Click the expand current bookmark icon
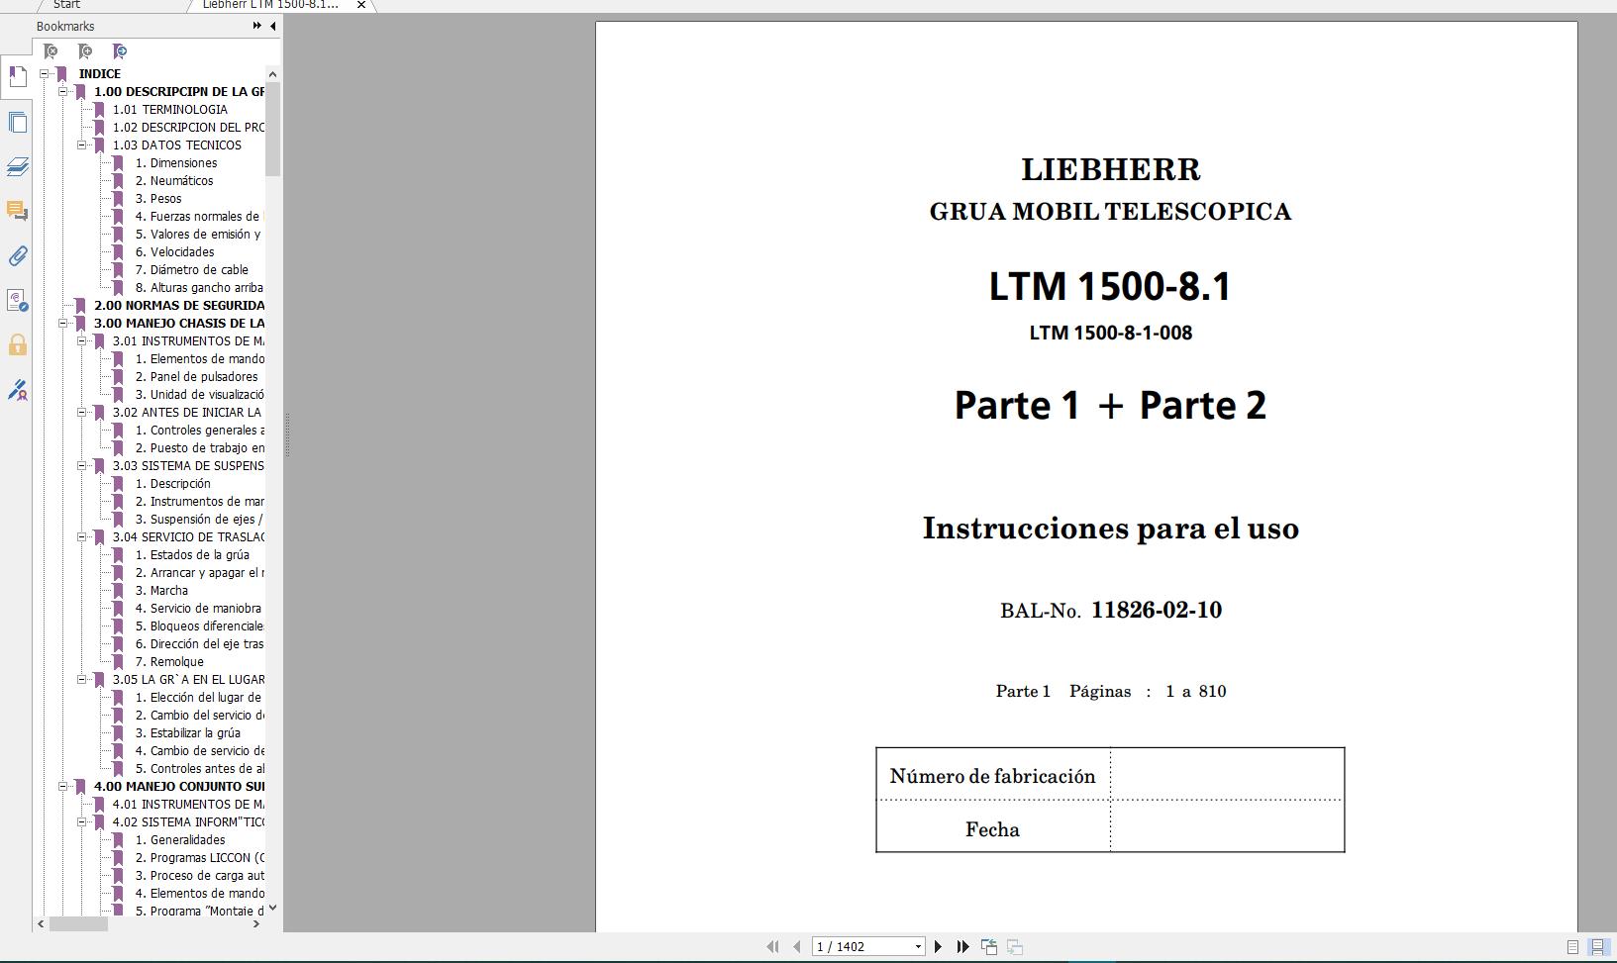This screenshot has height=963, width=1617. pos(120,50)
